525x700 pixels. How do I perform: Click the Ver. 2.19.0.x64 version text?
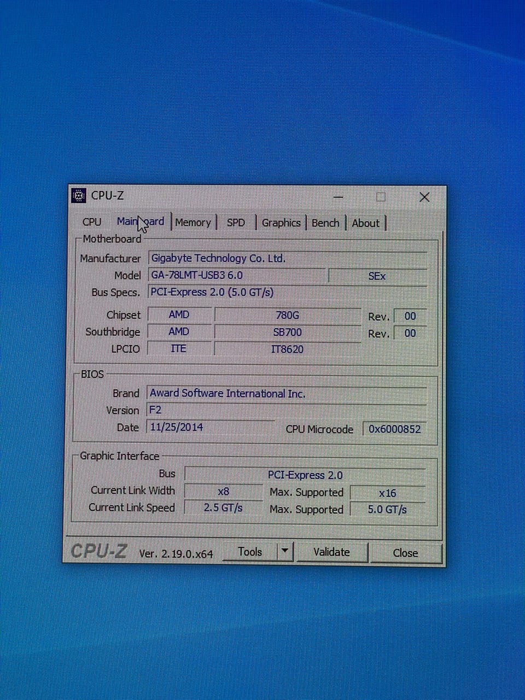pos(176,553)
